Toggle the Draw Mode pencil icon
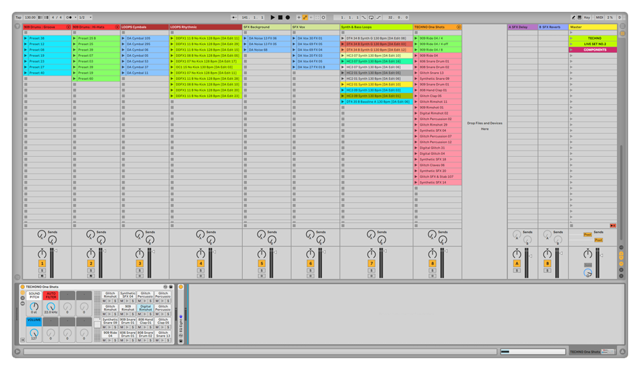Screen dimensions: 640x370 [573, 17]
